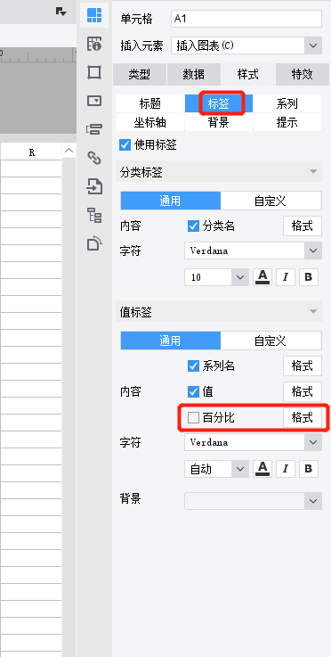The image size is (331, 657).
Task: Switch value label to 自定义
Action: click(x=270, y=341)
